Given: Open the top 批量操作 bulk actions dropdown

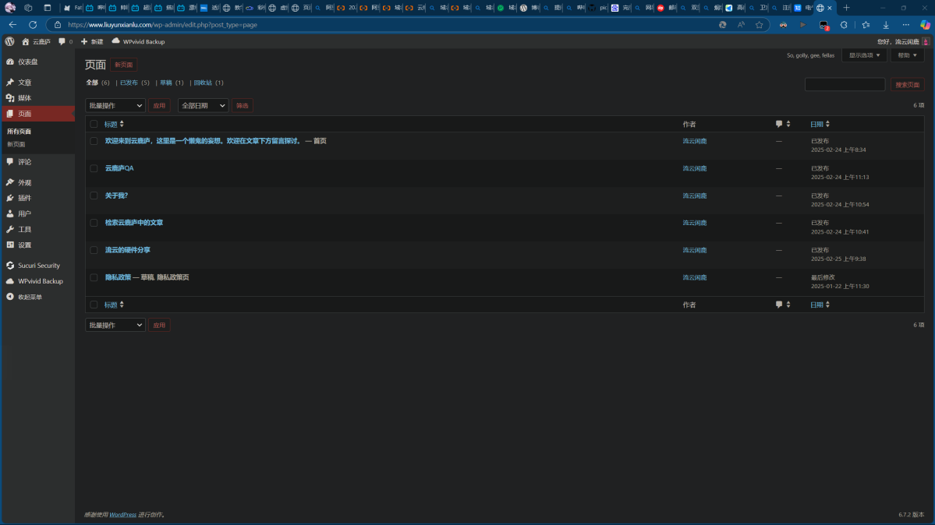Looking at the screenshot, I should [115, 105].
